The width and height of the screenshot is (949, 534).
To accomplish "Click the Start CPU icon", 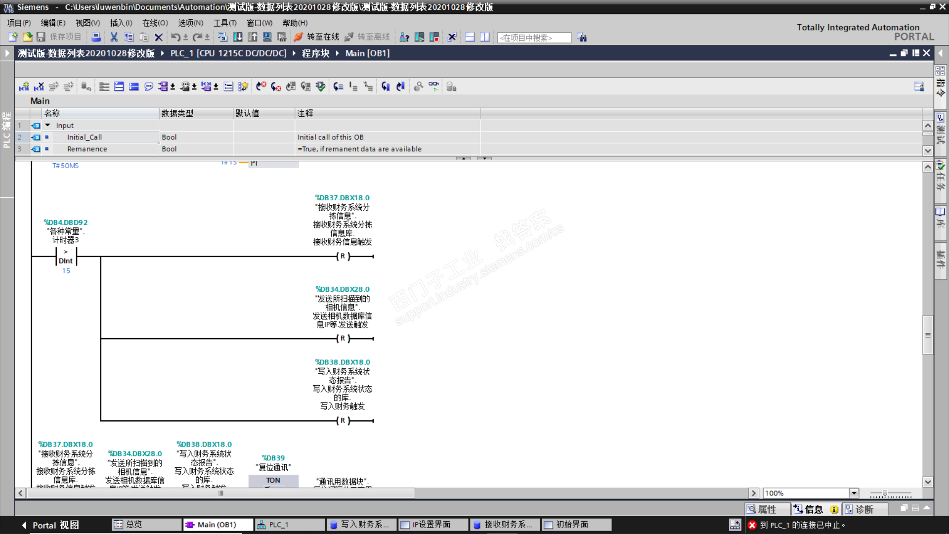I will point(419,37).
